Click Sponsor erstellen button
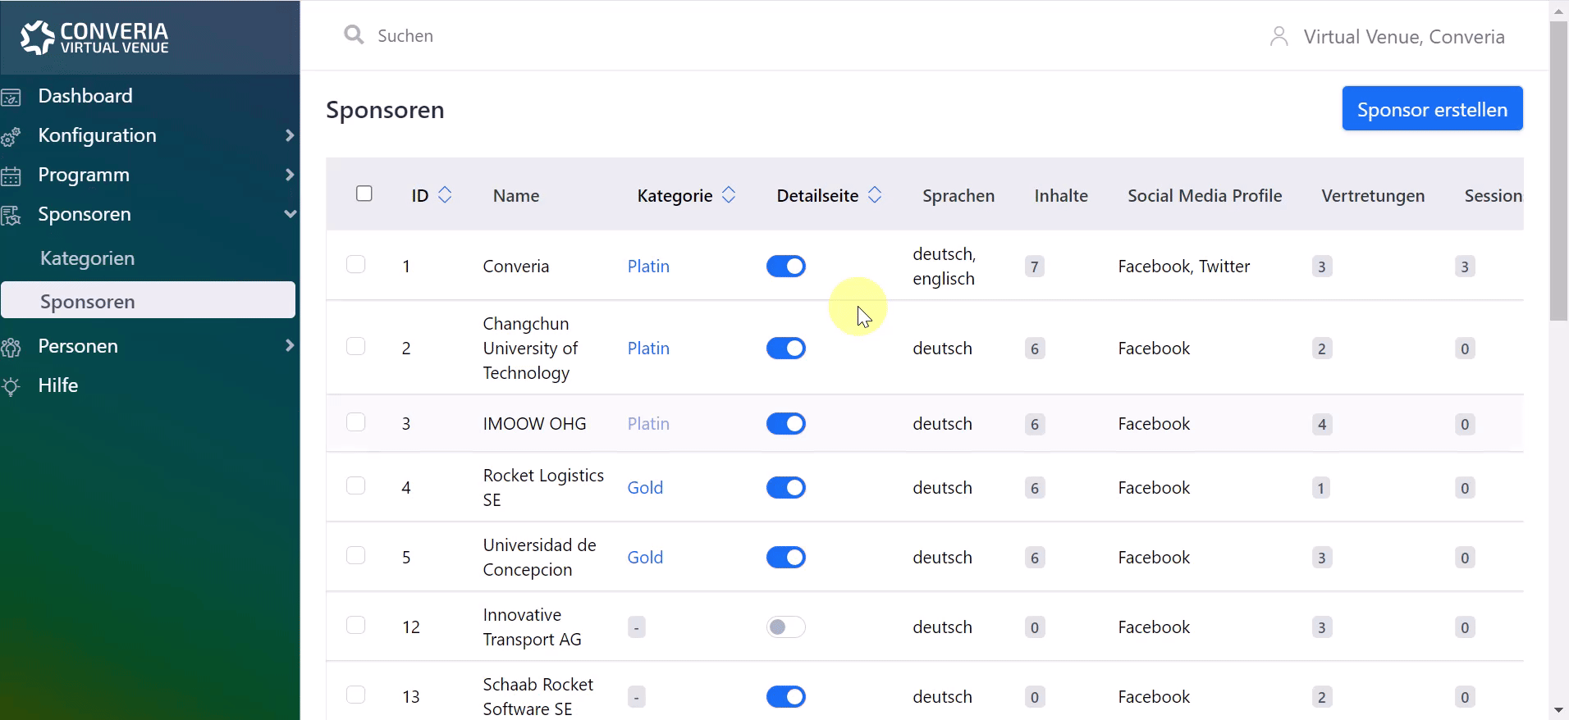Image resolution: width=1569 pixels, height=720 pixels. click(x=1432, y=109)
